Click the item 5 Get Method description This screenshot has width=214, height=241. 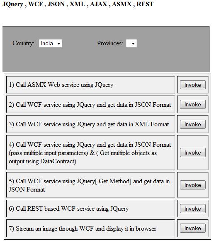tap(89, 185)
